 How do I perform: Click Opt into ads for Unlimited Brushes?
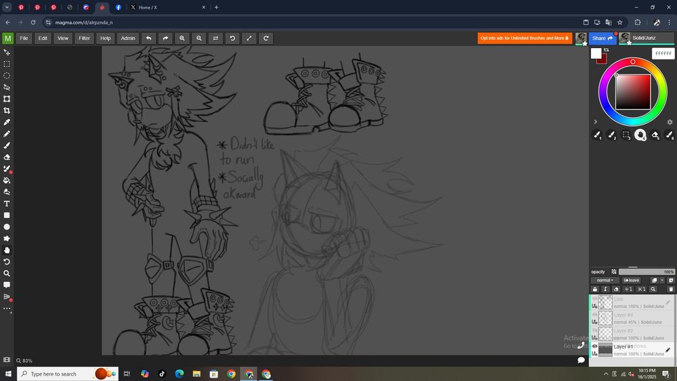pos(525,39)
